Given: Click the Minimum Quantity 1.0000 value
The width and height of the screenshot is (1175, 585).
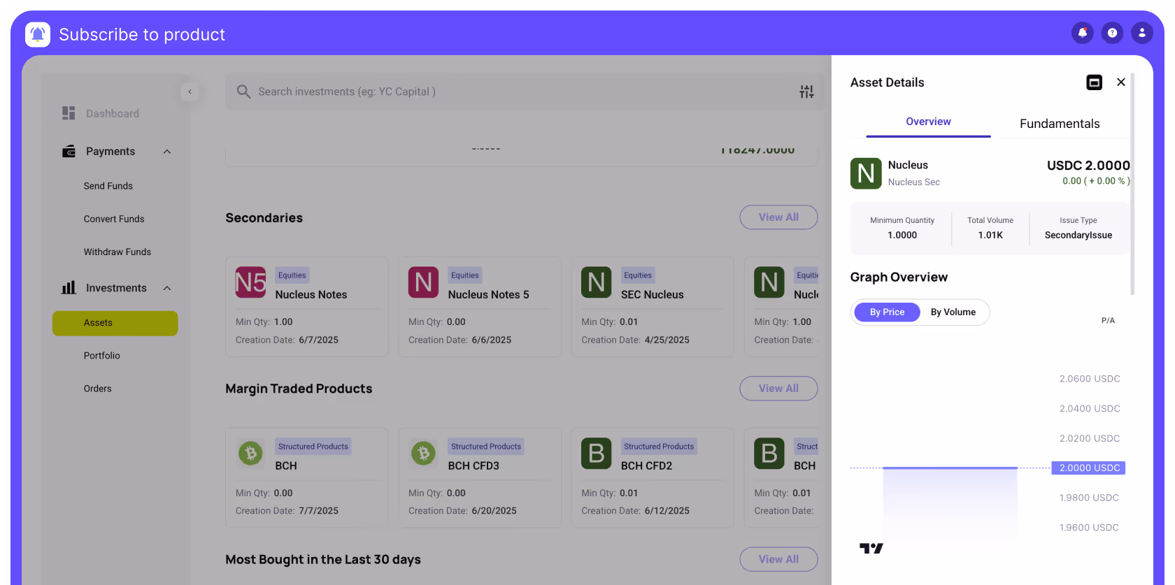Looking at the screenshot, I should [902, 236].
